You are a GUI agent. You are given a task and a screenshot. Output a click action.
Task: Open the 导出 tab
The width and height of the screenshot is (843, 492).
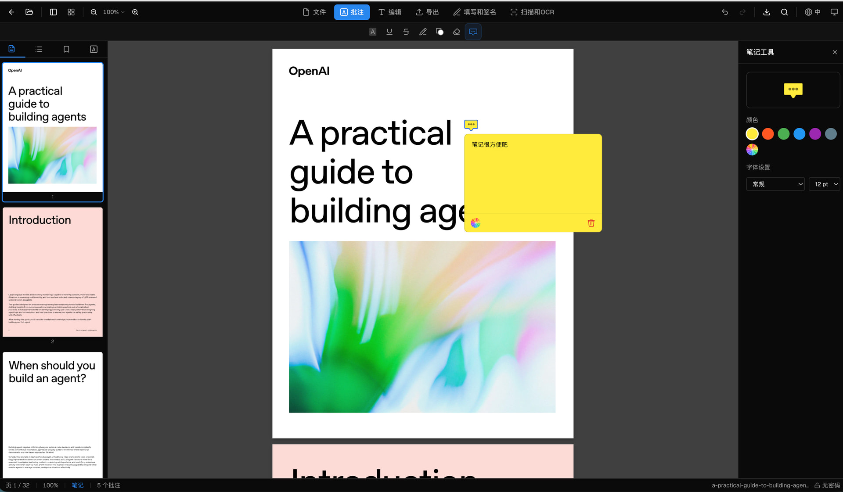(x=427, y=12)
